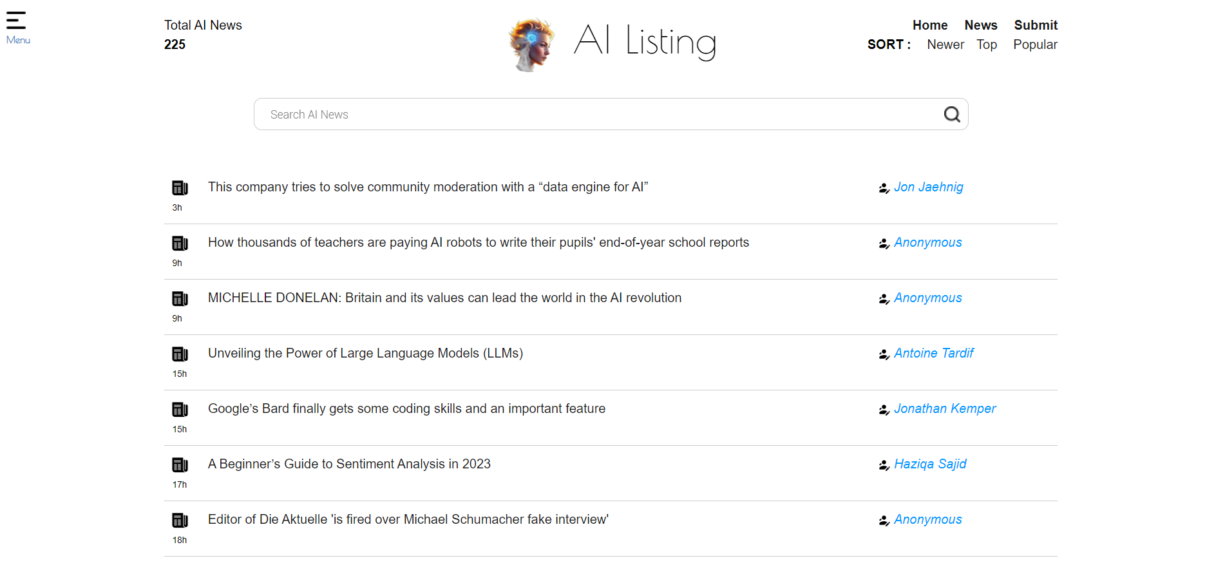Sort news by Top
Image resolution: width=1216 pixels, height=565 pixels.
pos(986,44)
